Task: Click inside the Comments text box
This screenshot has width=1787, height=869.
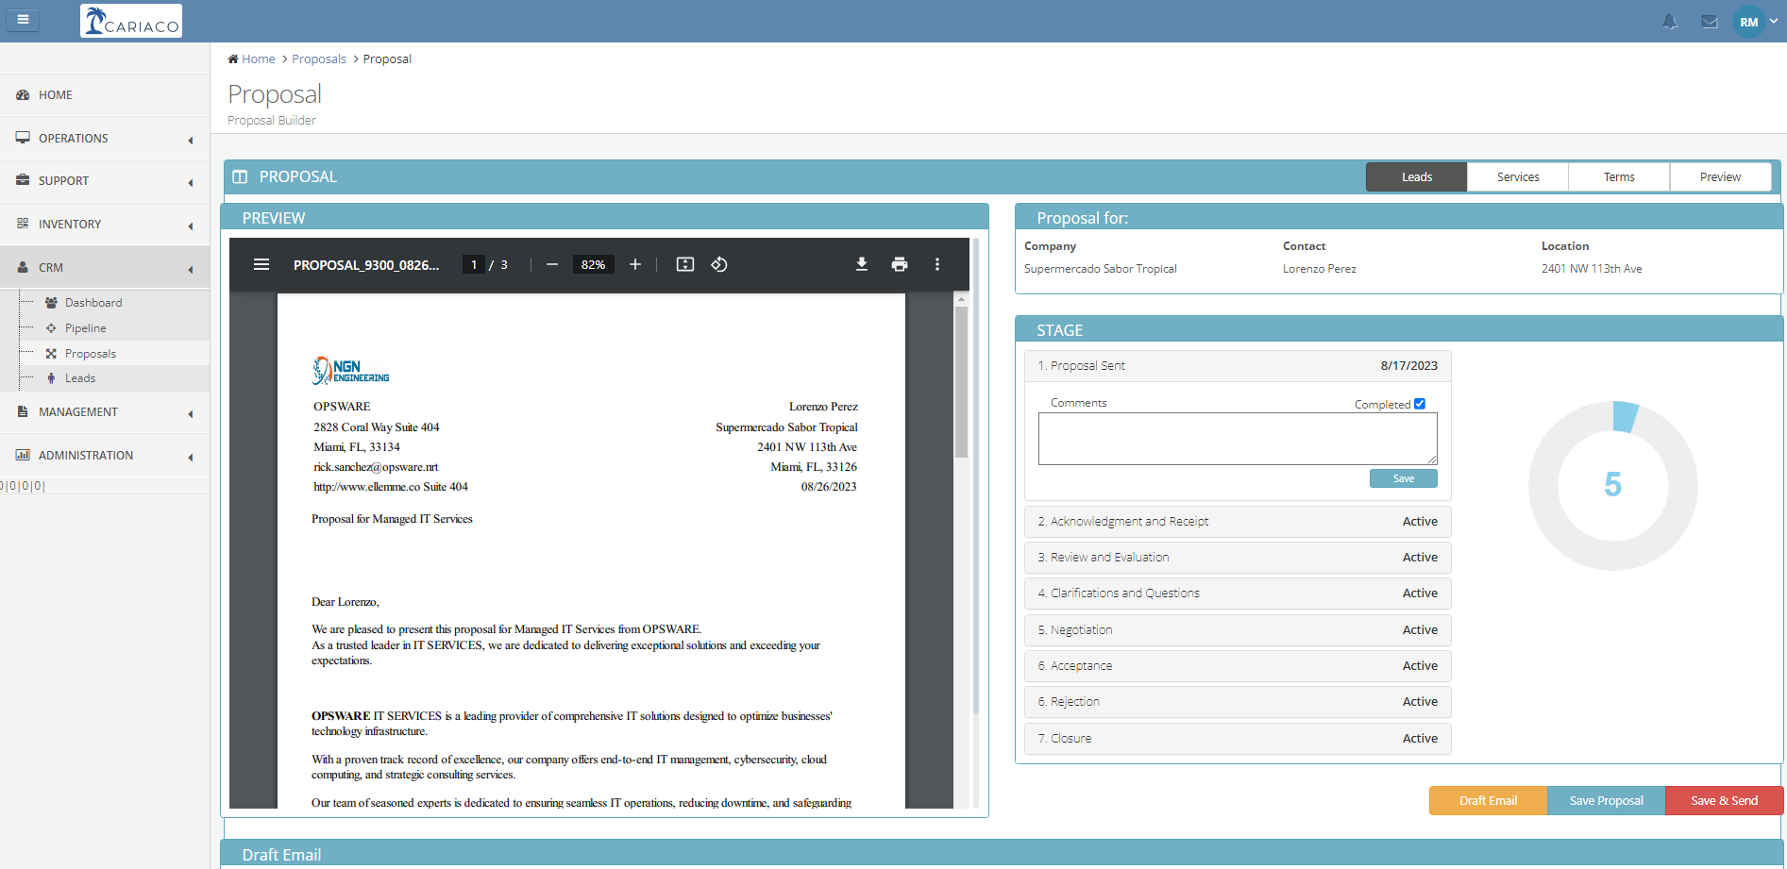Action: (1237, 438)
